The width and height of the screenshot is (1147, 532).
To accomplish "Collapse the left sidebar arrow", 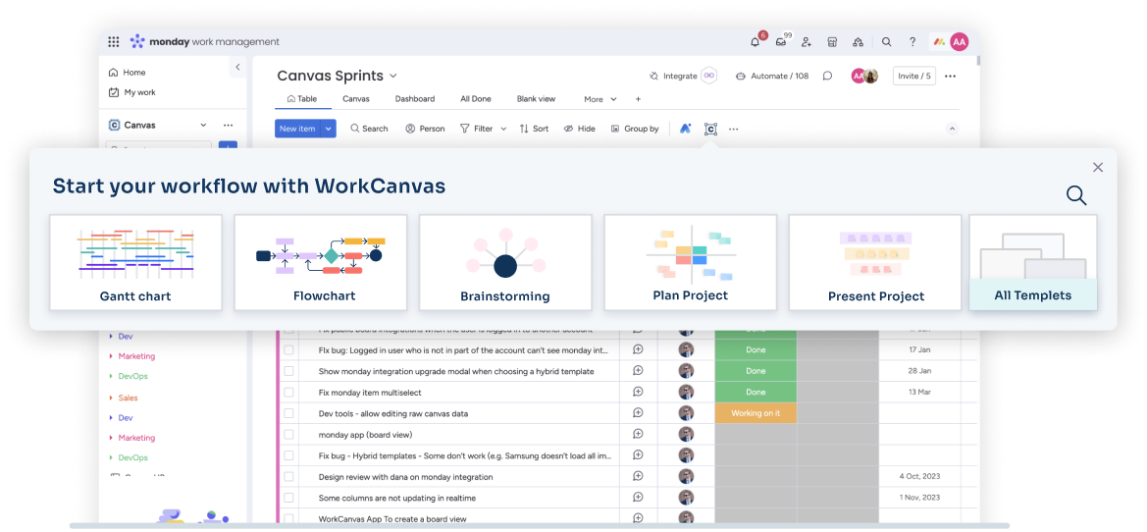I will [x=237, y=67].
